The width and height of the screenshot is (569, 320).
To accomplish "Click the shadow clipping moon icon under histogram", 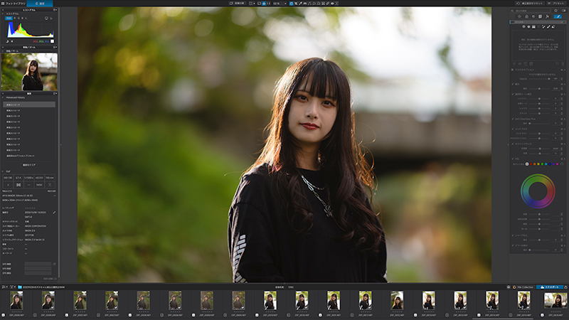I will [x=7, y=41].
